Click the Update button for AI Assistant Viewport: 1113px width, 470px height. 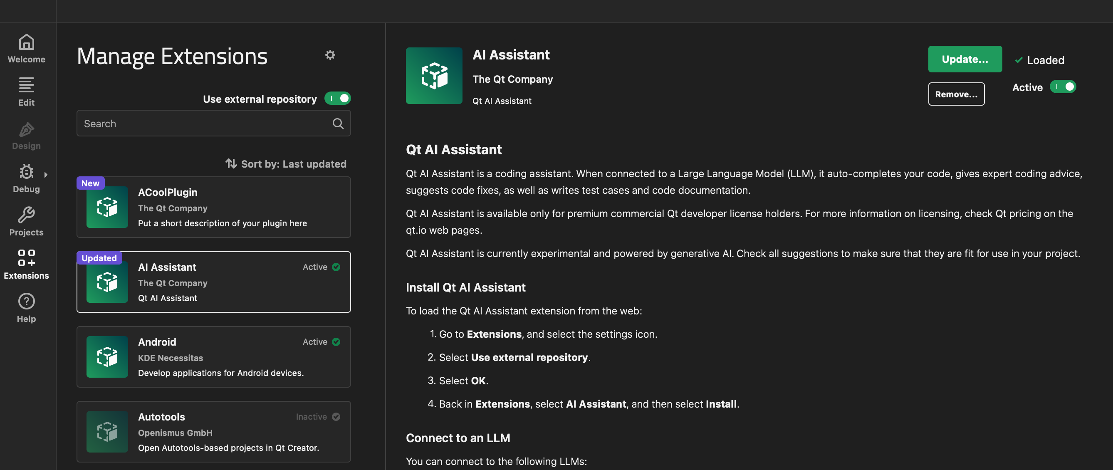(965, 59)
